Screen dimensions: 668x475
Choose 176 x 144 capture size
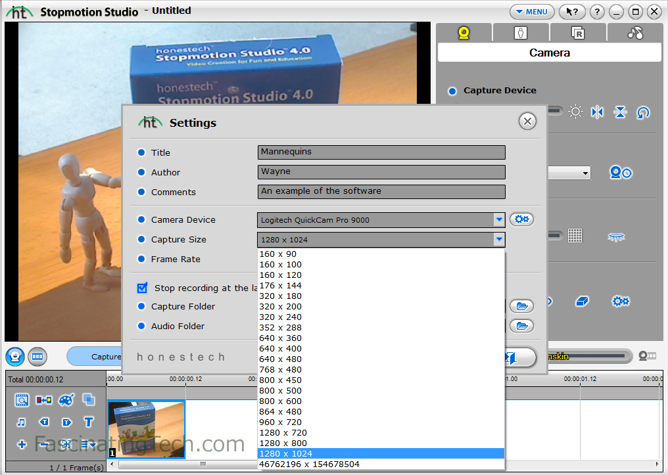381,286
